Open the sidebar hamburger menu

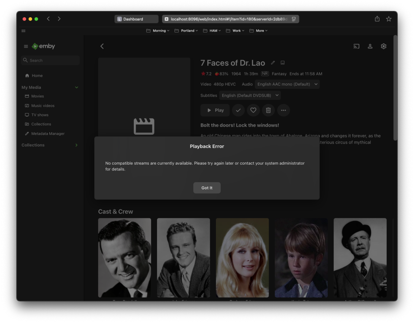click(26, 46)
